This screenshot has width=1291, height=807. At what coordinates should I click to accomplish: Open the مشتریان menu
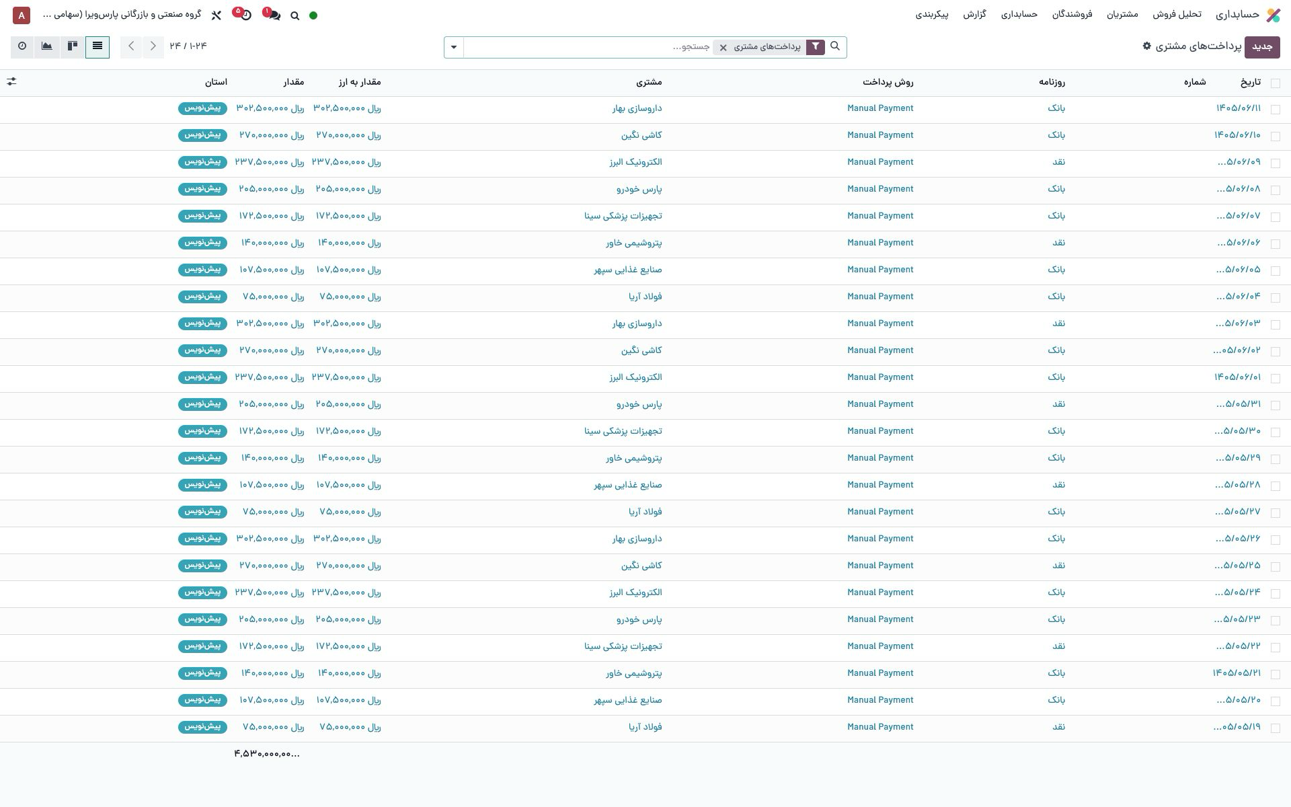tap(1122, 15)
